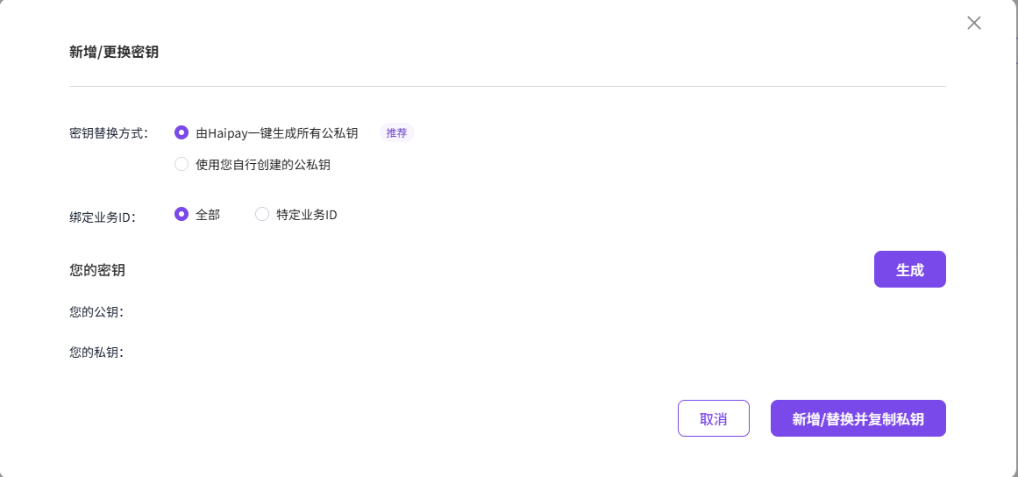
Task: Click the 新增/更换密钥 dialog title
Action: tap(114, 53)
